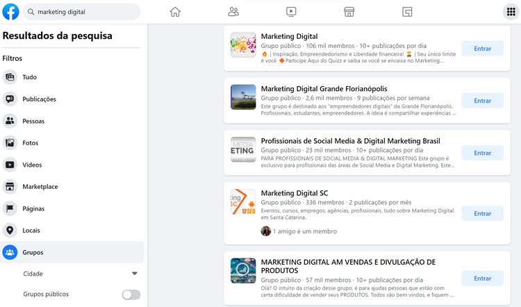Select the Grupos filter label
The width and height of the screenshot is (521, 307).
[33, 252]
